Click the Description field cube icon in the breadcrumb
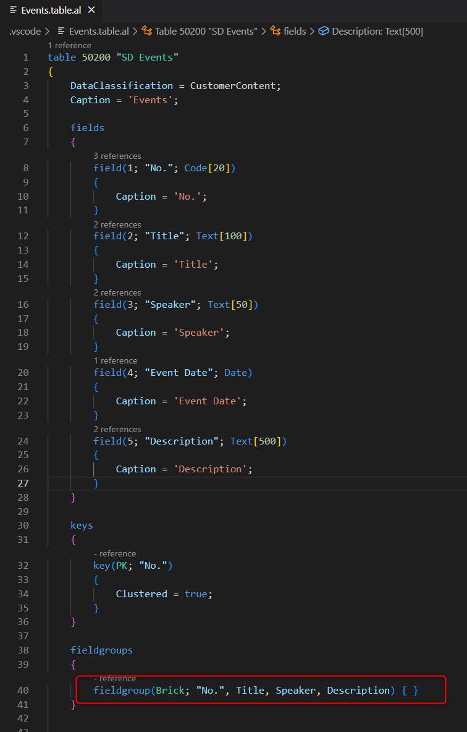467x732 pixels. pos(323,31)
